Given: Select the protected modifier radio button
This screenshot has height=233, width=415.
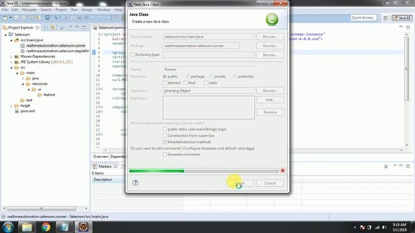Looking at the screenshot, I should point(235,76).
